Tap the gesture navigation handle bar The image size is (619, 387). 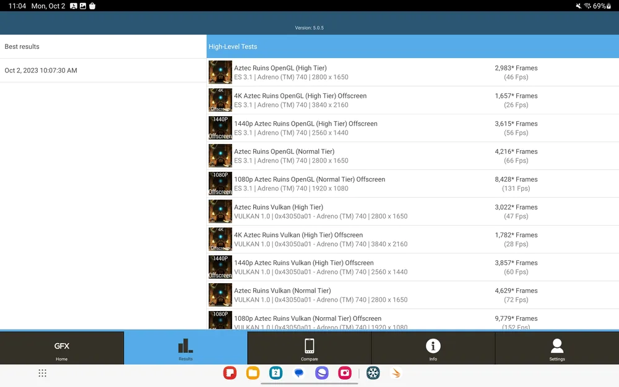coord(309,383)
